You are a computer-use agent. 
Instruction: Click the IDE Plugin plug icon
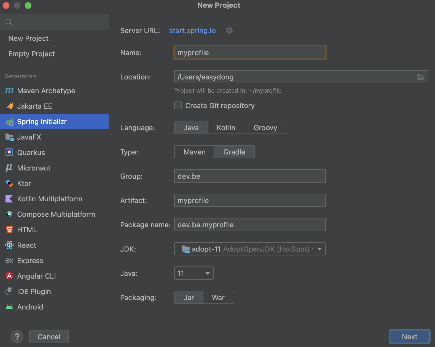click(9, 291)
